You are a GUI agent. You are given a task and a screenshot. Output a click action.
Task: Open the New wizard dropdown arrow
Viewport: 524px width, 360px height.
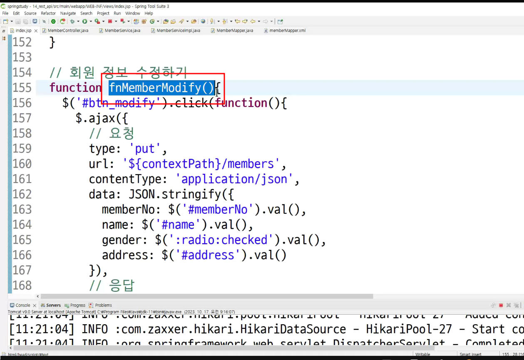coord(12,21)
